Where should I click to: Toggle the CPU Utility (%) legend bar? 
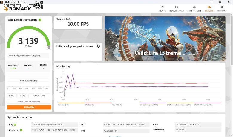click(125, 103)
